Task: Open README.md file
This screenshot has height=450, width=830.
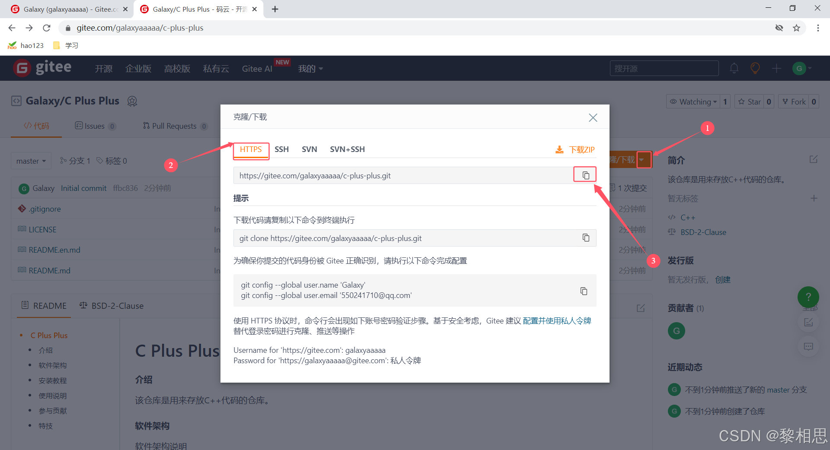Action: [x=49, y=271]
